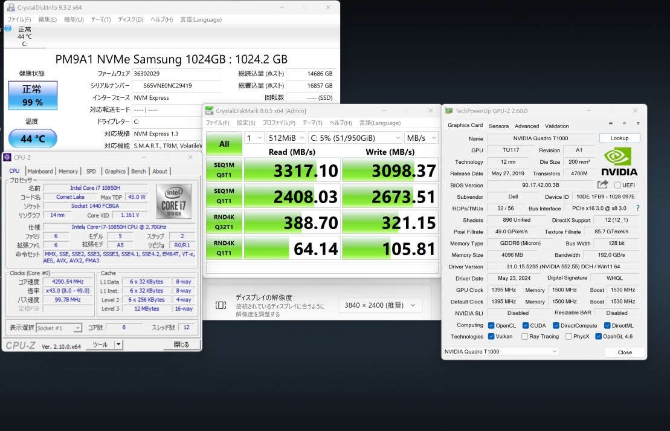670x431 pixels.
Task: Open the 言語(Language) menu in CrystalDiskInfo
Action: (x=201, y=19)
